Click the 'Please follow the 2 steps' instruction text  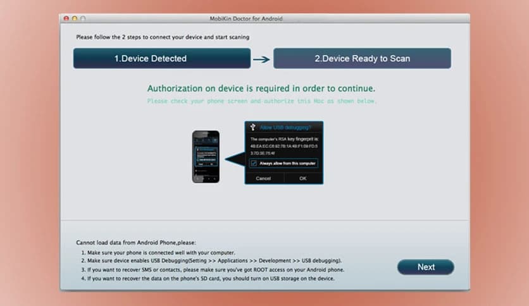tap(163, 37)
